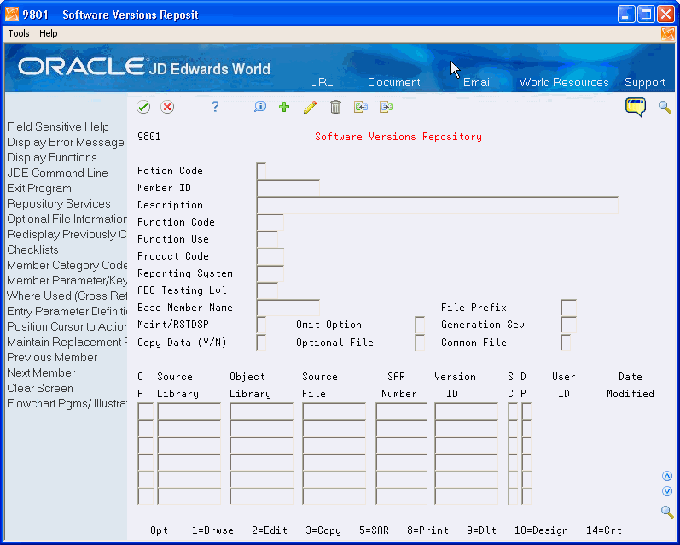Viewport: 680px width, 545px height.
Task: Click the green checkmark OK icon
Action: click(x=143, y=107)
